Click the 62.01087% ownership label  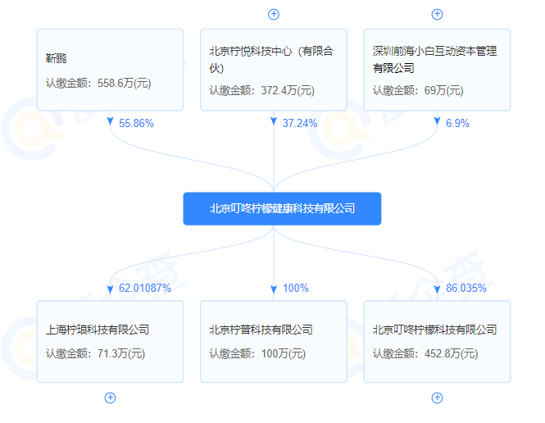(144, 288)
